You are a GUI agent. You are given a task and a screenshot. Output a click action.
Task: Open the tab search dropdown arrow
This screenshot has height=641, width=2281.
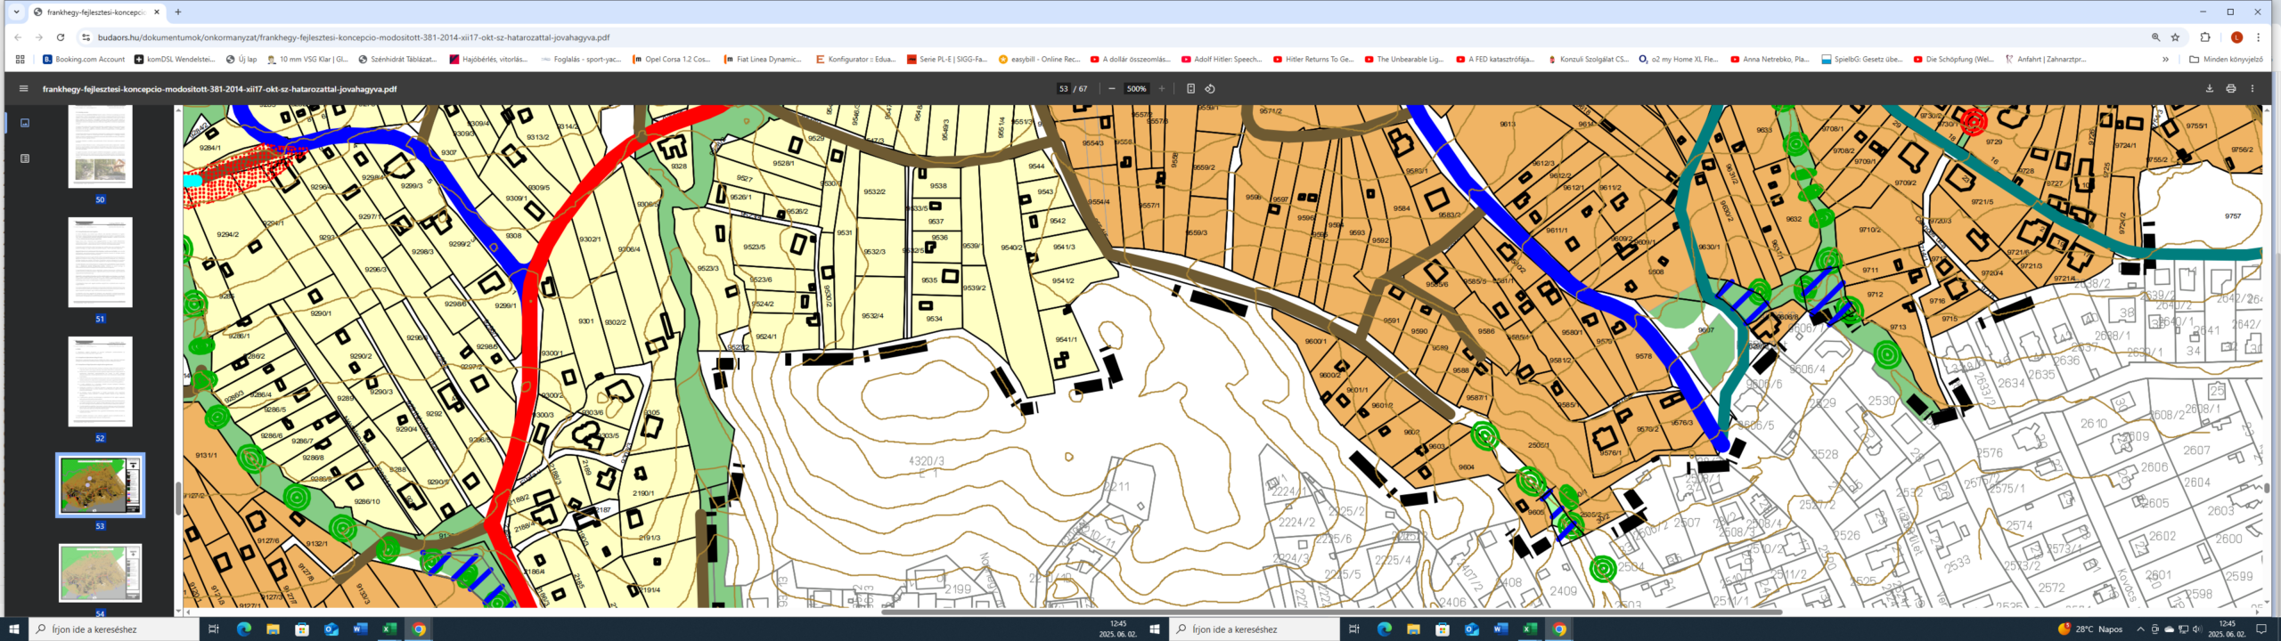[x=16, y=12]
